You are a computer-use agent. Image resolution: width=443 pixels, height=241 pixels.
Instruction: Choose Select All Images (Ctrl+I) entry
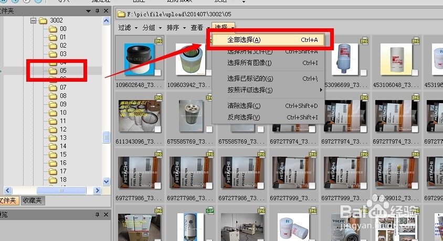268,63
